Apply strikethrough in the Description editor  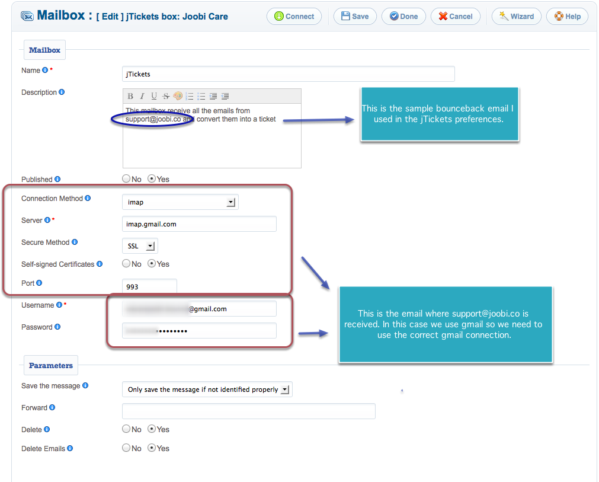166,96
